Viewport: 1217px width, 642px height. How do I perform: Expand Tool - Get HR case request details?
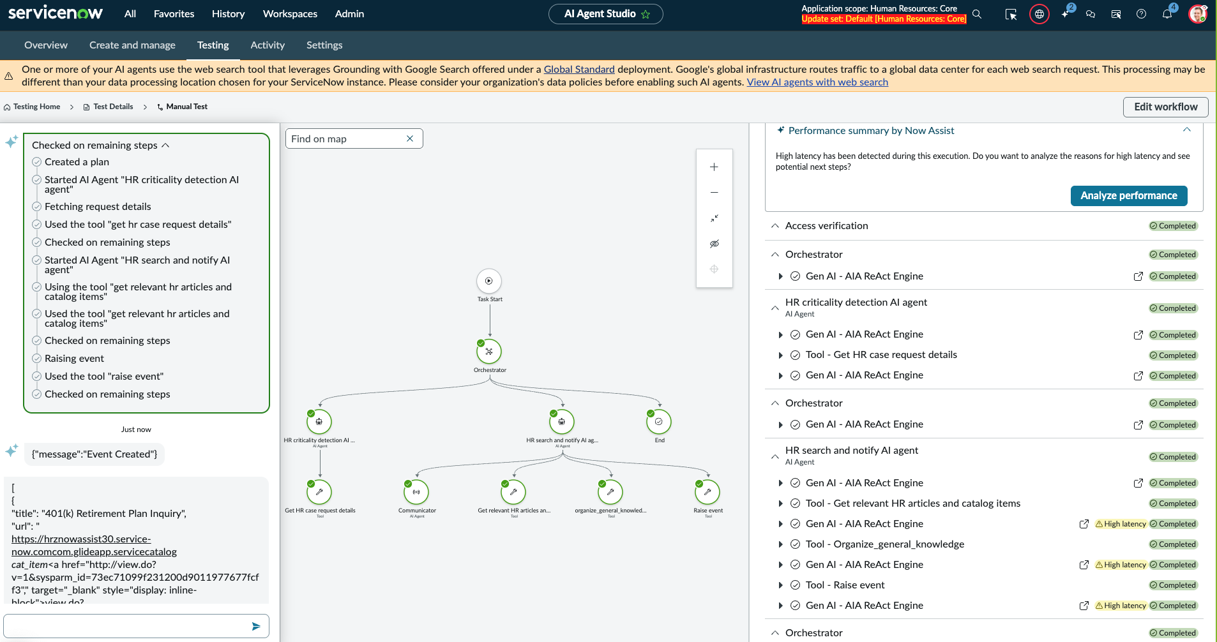point(780,355)
